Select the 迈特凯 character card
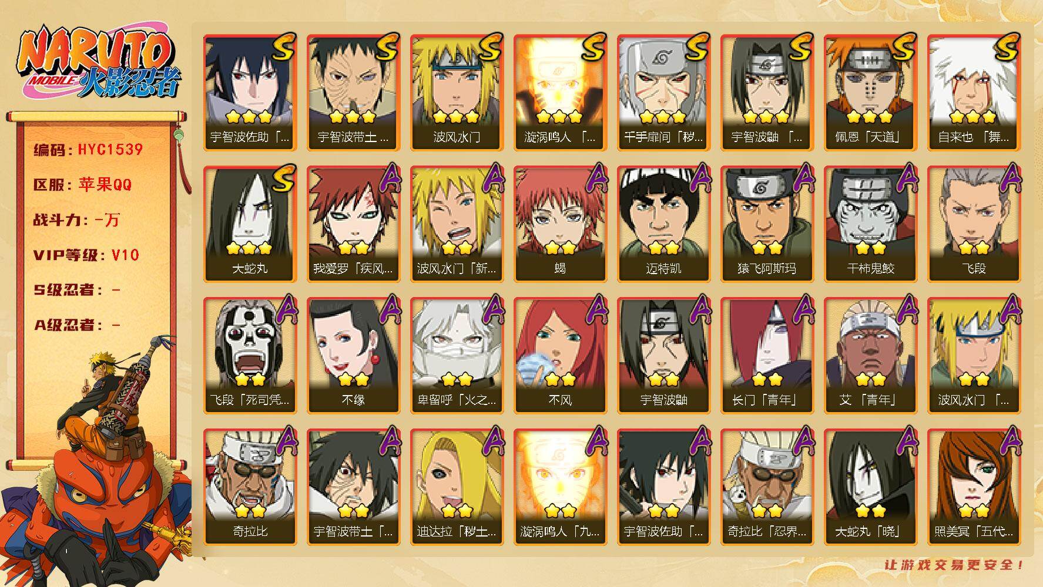Viewport: 1043px width, 587px height. (663, 224)
